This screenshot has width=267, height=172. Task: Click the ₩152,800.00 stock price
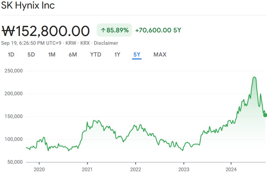point(46,31)
